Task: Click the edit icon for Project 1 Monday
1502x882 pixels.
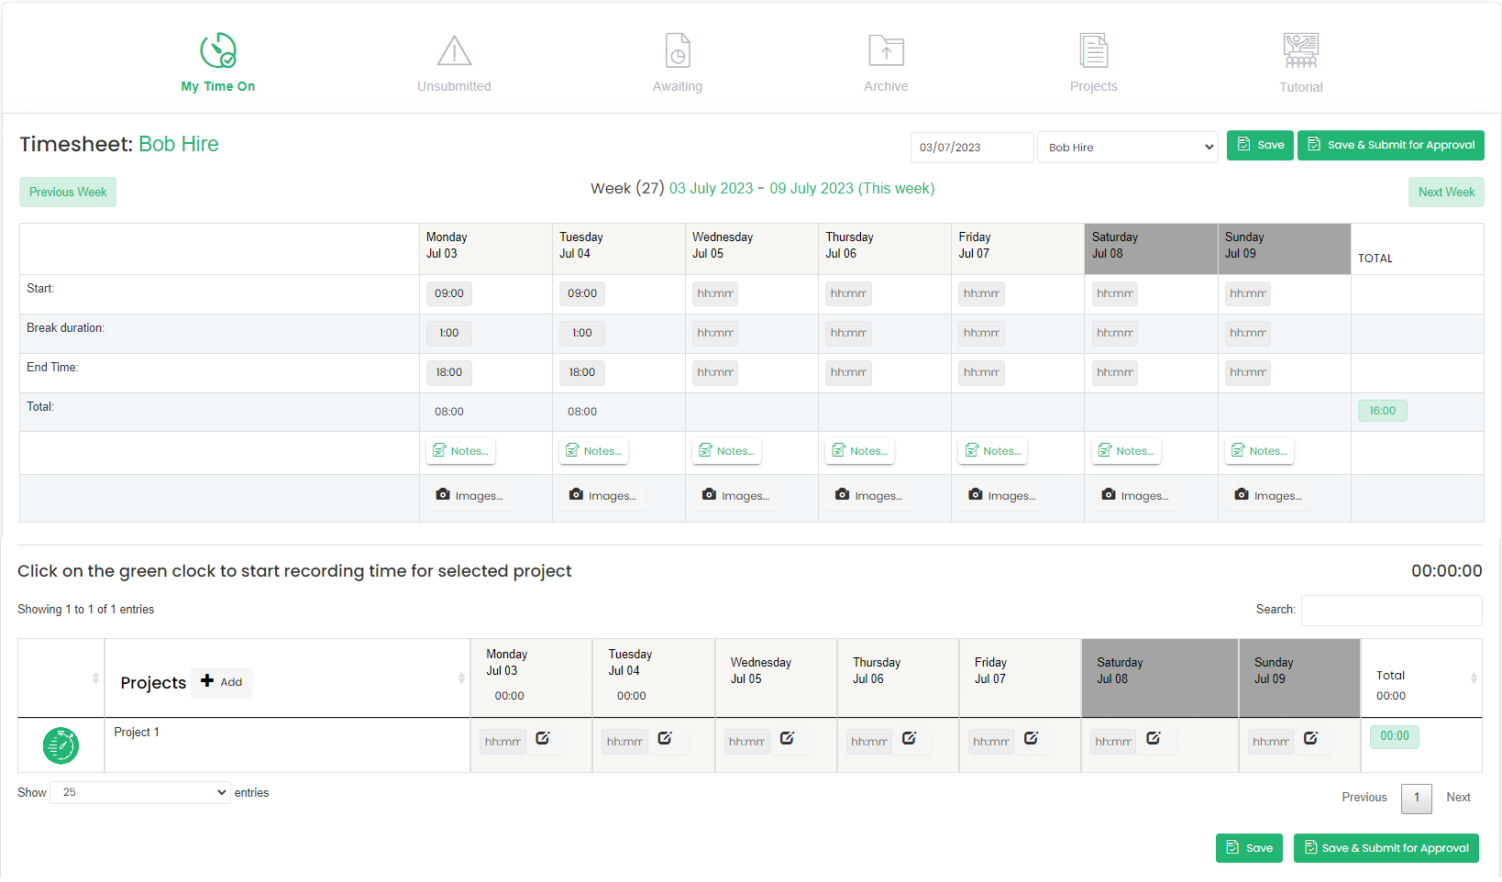Action: (x=543, y=739)
